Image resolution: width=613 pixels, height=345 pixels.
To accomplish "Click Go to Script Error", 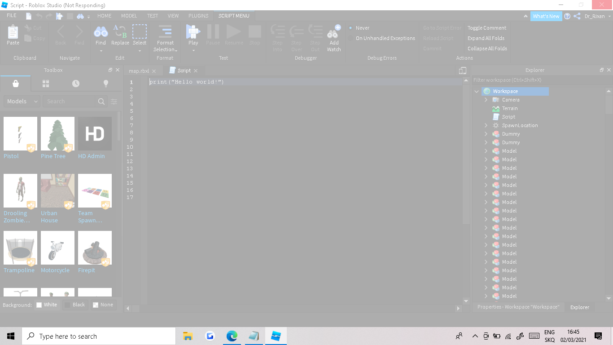I will (x=442, y=28).
